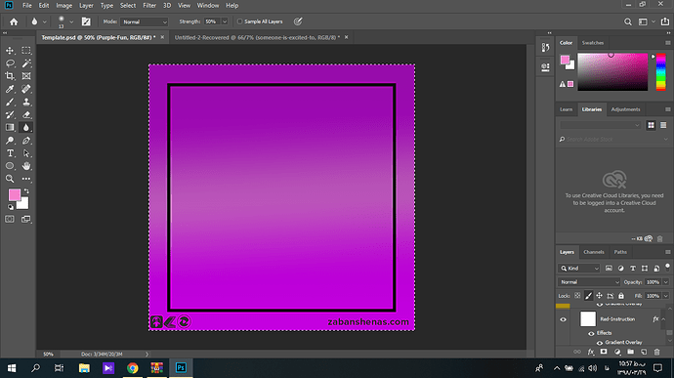Select the Dodge tool
The image size is (674, 378).
(x=10, y=141)
